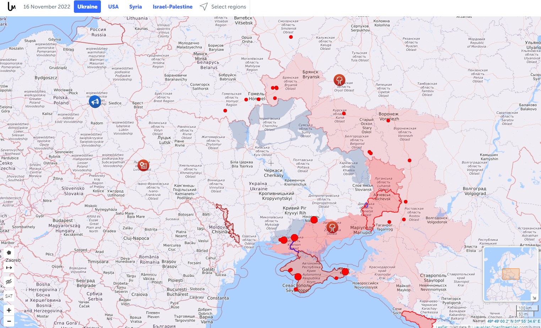Click the Kropyvnytskyi city label
The height and width of the screenshot is (328, 541).
pos(277,196)
